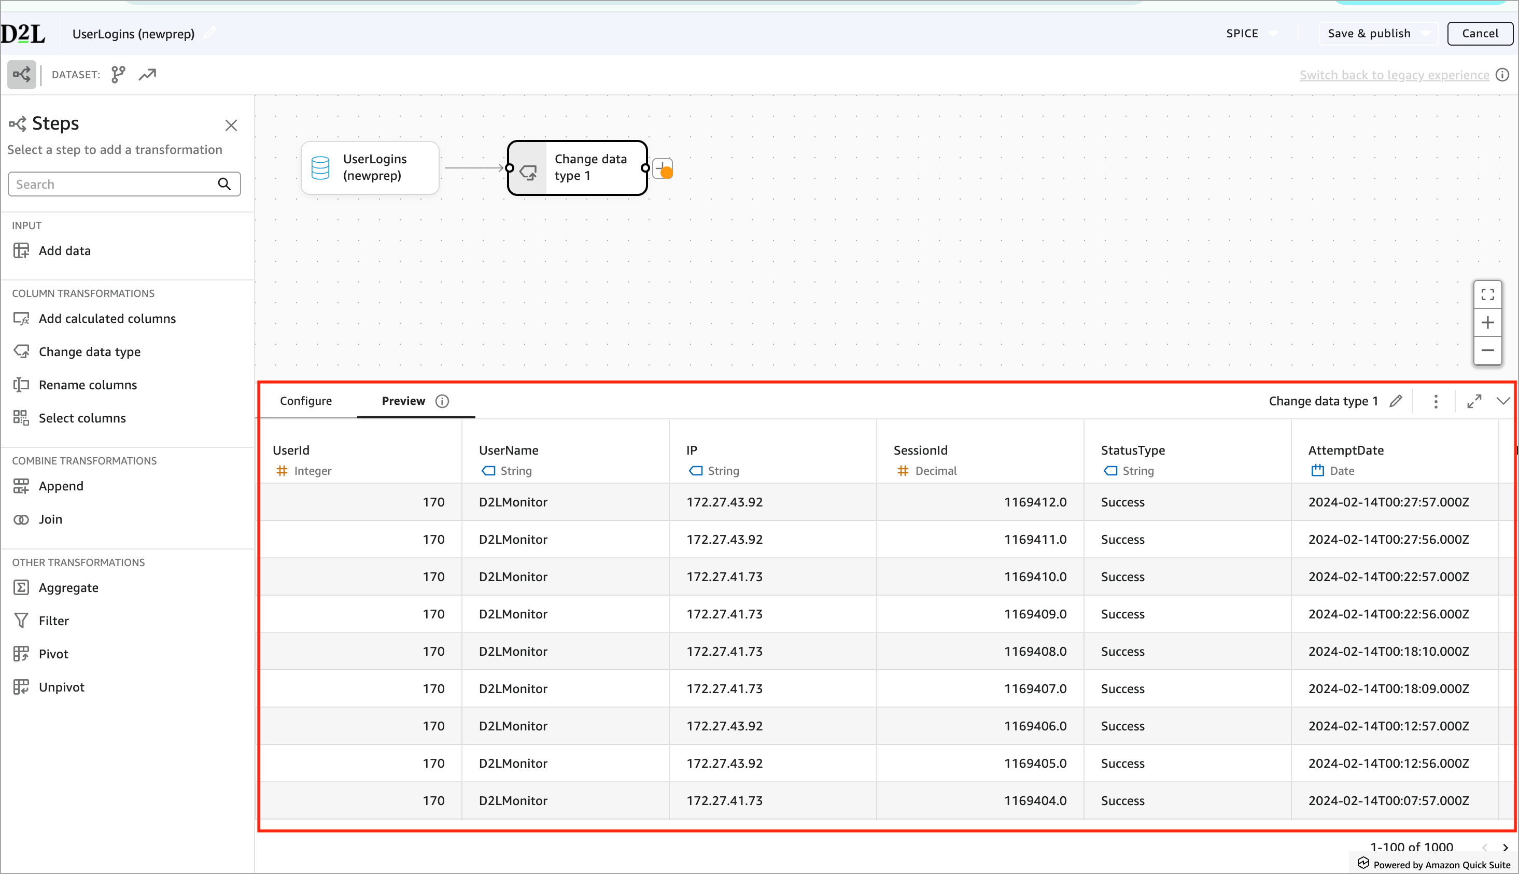Select the Filter transformation
The image size is (1519, 874).
pyautogui.click(x=53, y=620)
